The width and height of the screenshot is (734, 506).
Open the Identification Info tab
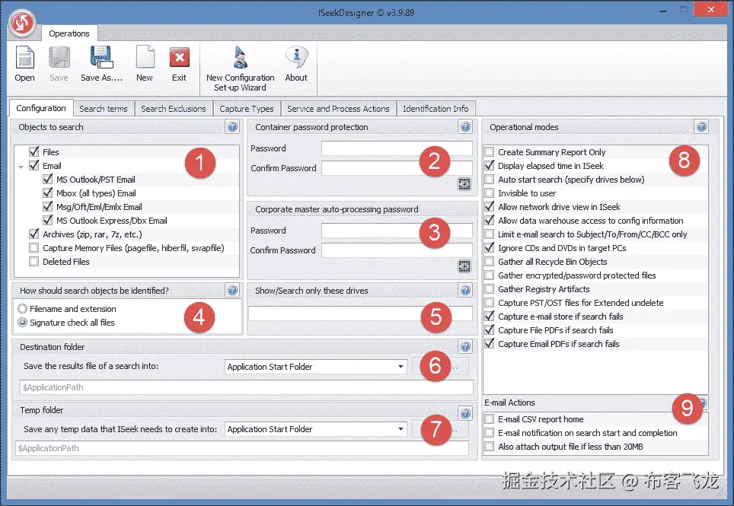tap(436, 109)
